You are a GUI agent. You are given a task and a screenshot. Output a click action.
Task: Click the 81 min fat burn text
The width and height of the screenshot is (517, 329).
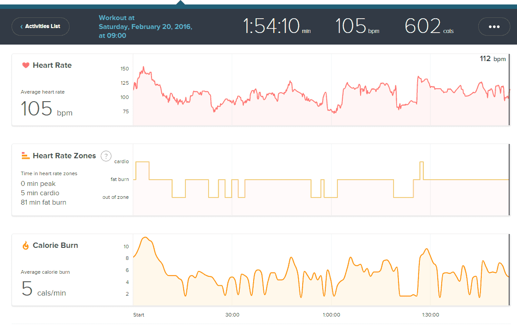(x=43, y=202)
